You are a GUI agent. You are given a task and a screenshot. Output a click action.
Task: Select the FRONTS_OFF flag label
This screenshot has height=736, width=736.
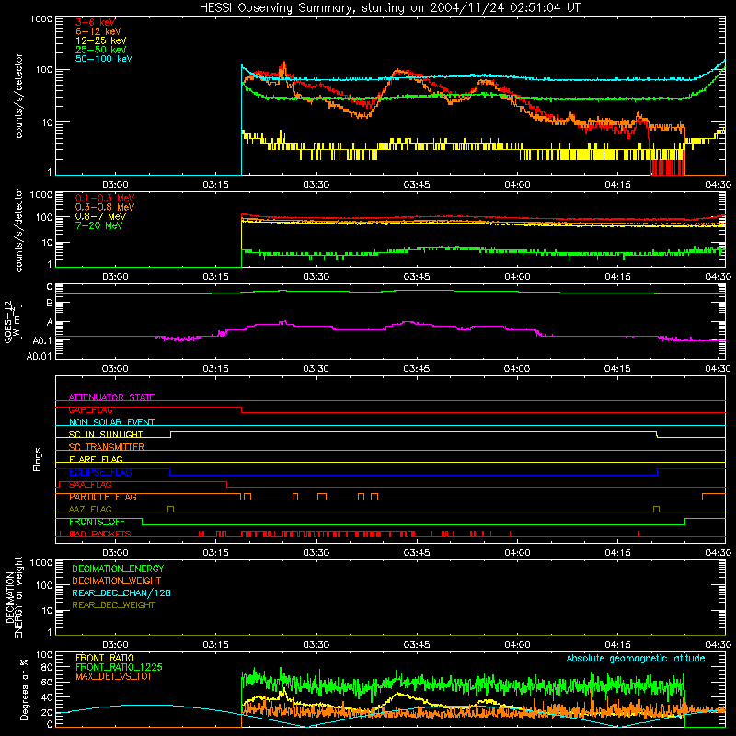[97, 522]
